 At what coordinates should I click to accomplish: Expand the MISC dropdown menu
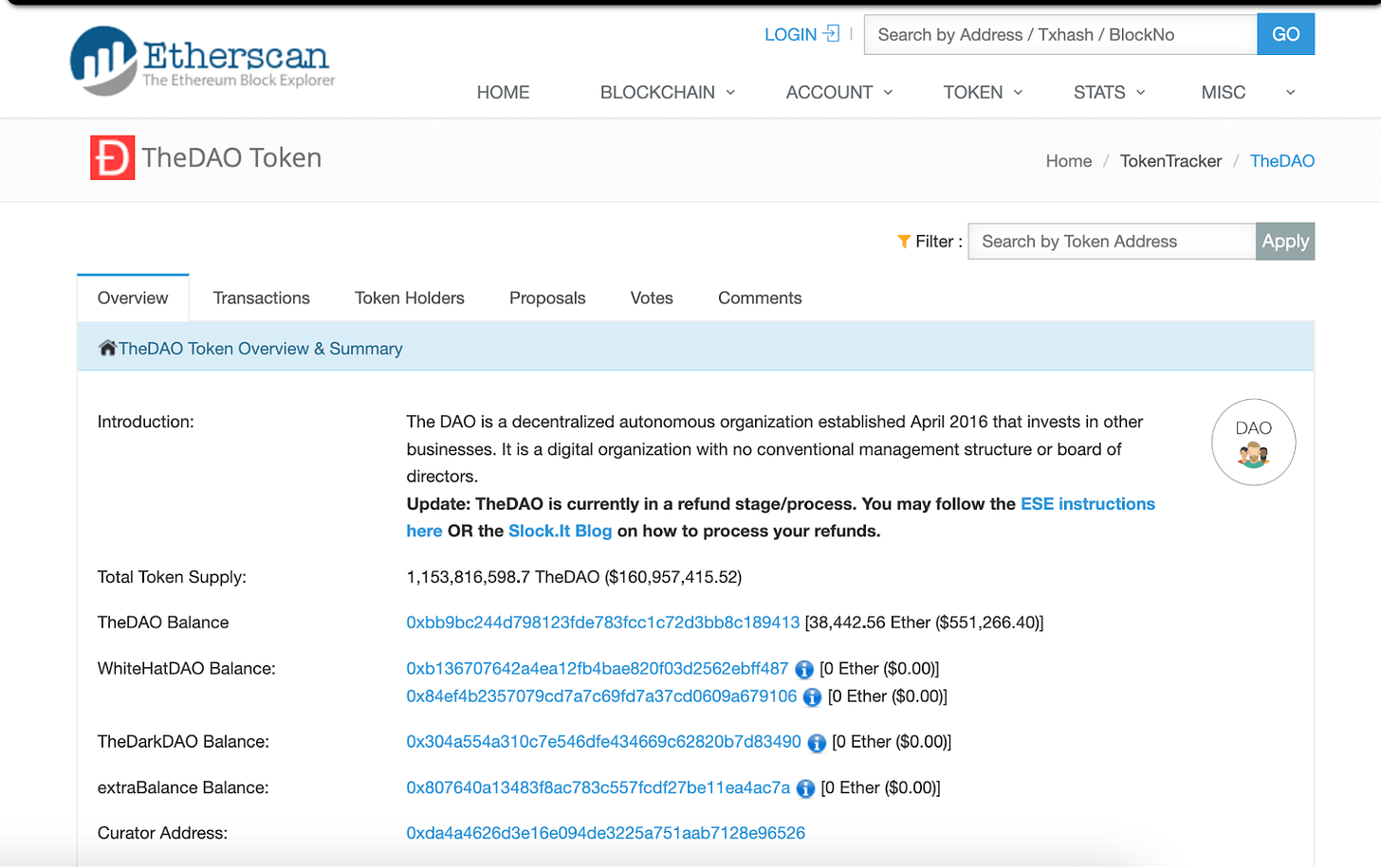pyautogui.click(x=1248, y=92)
